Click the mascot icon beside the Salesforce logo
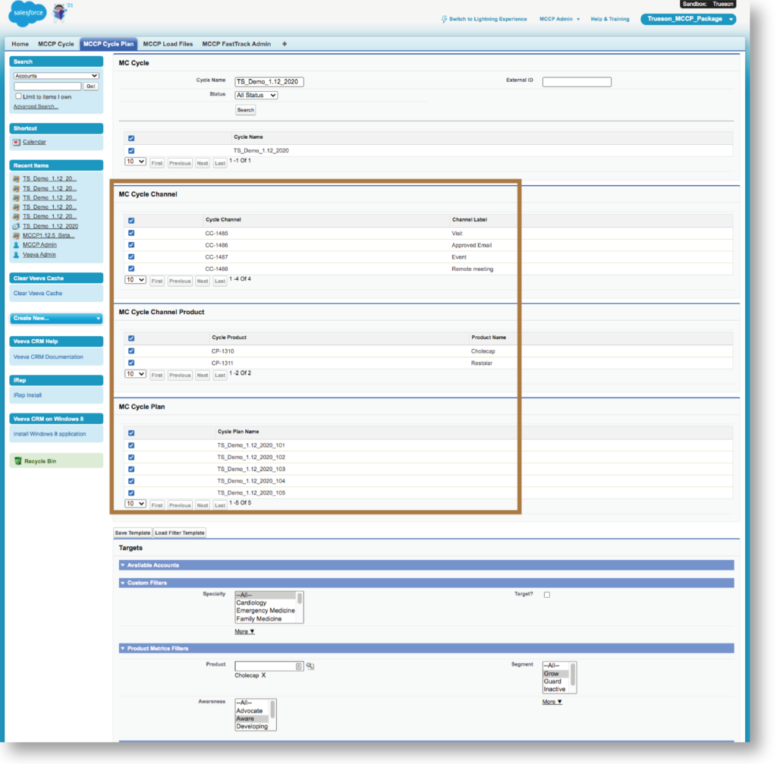Viewport: 777px width, 764px height. point(61,12)
